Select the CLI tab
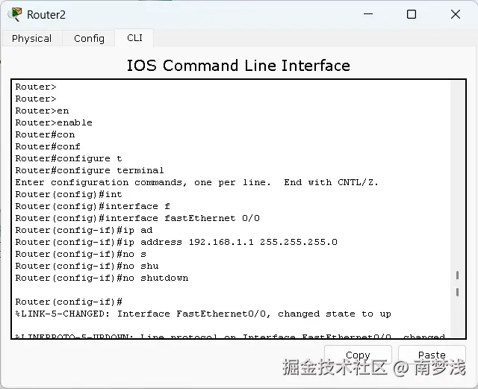The width and height of the screenshot is (478, 389). (x=134, y=38)
